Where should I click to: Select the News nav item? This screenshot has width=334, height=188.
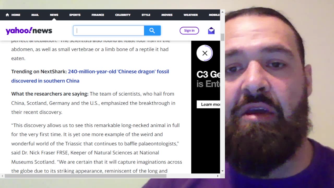click(54, 15)
